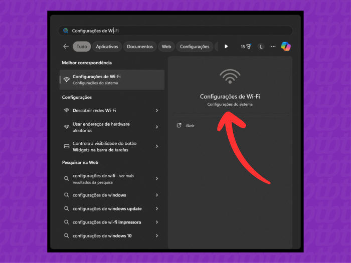This screenshot has width=351, height=263.
Task: Click Abrir to open Wi-Fi settings
Action: [190, 126]
